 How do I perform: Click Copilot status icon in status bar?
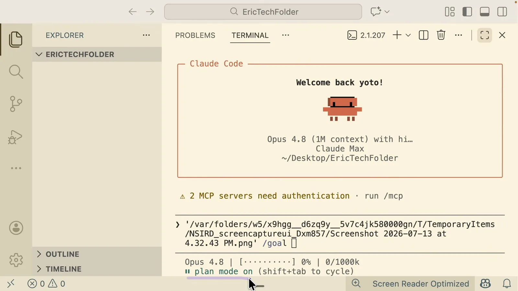coord(485,284)
